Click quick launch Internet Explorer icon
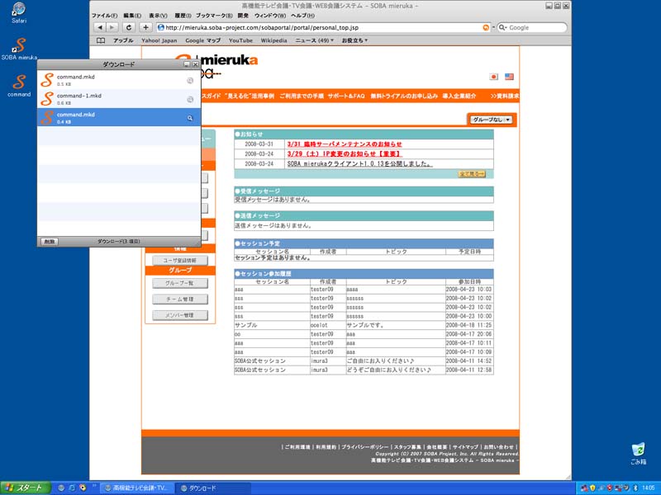Screen dimensions: 661x495 [72, 488]
